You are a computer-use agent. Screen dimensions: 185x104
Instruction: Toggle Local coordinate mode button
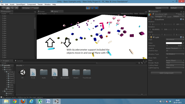35,8
